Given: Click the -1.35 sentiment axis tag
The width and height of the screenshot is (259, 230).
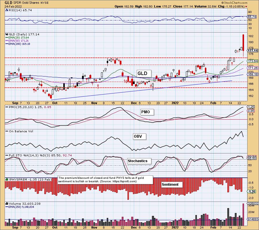Looking at the screenshot, I should 252,191.
